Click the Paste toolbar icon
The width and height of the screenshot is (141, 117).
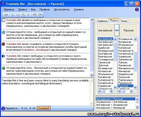(23, 15)
